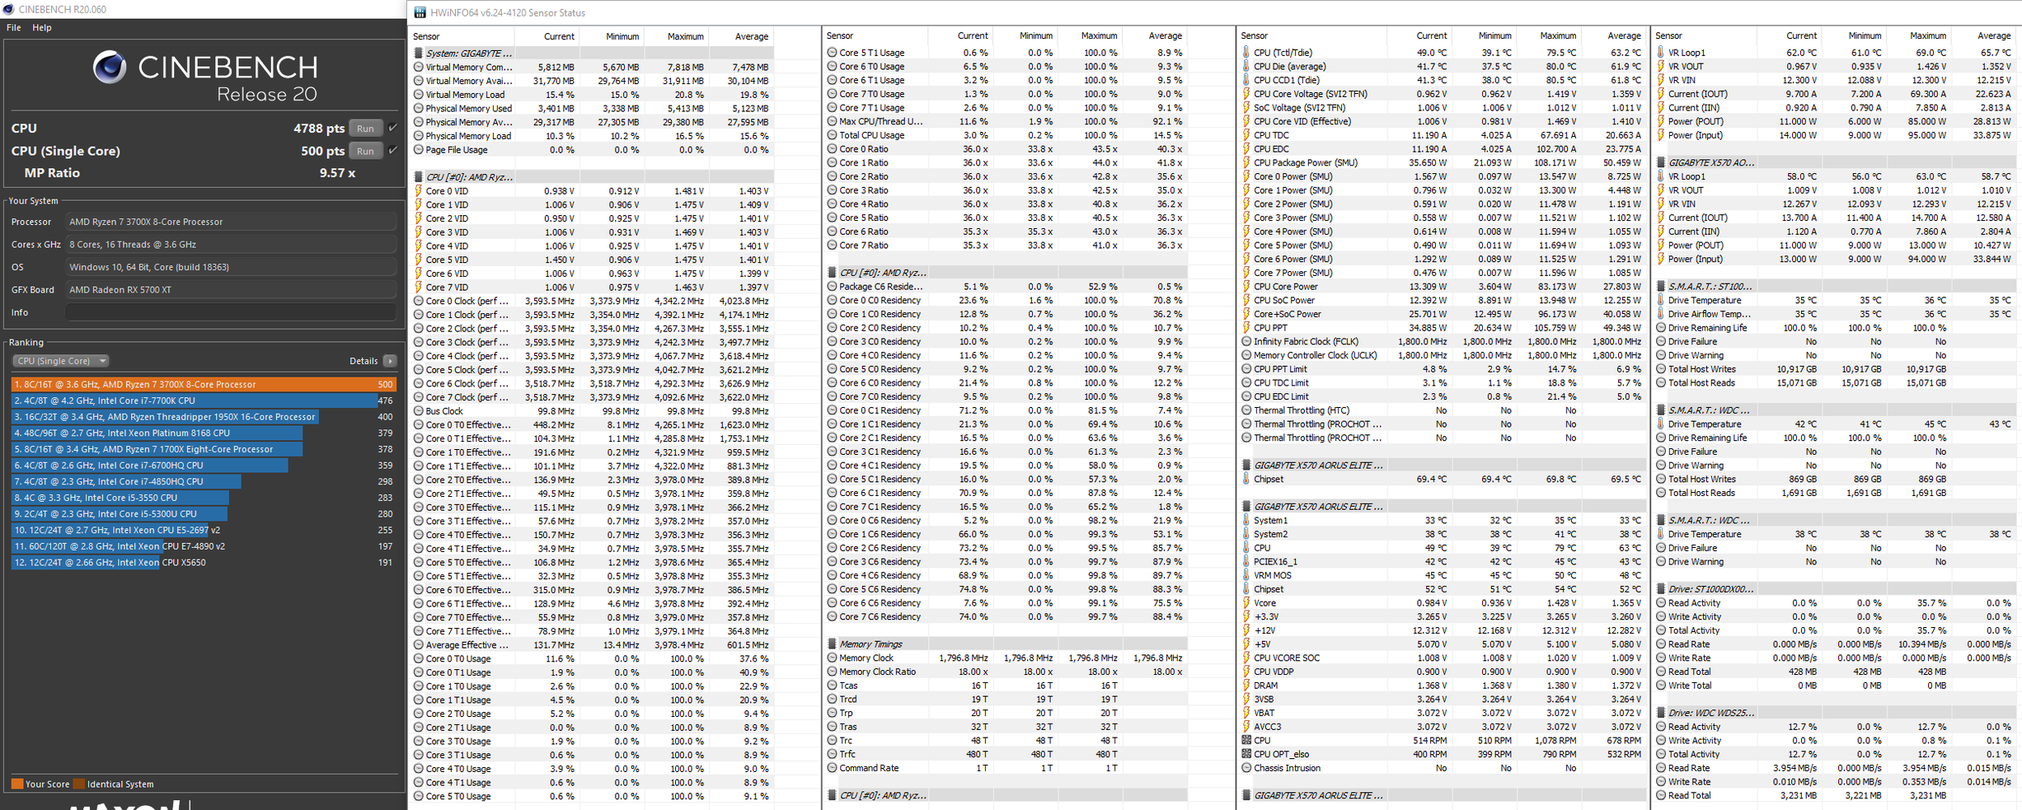The height and width of the screenshot is (810, 2022).
Task: Click the lightning icon beside Core 0 VID
Action: (419, 191)
